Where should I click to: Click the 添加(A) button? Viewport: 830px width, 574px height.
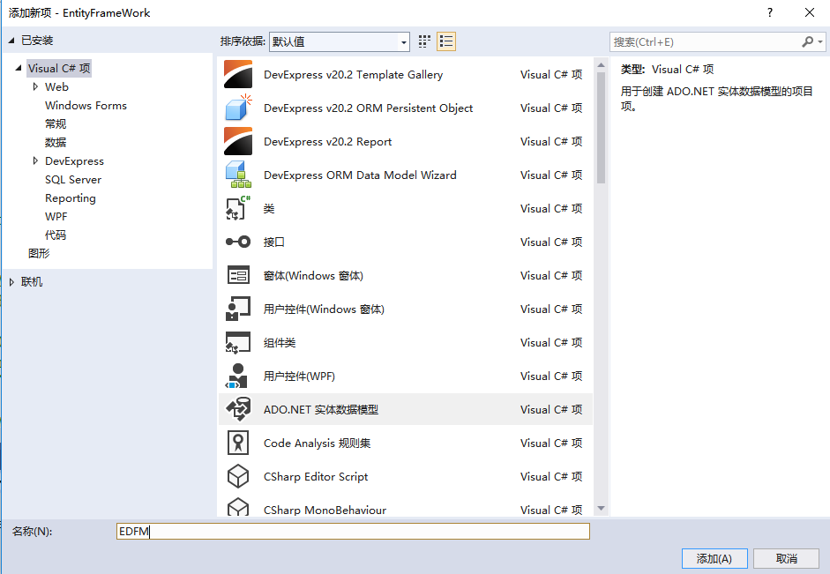point(714,559)
